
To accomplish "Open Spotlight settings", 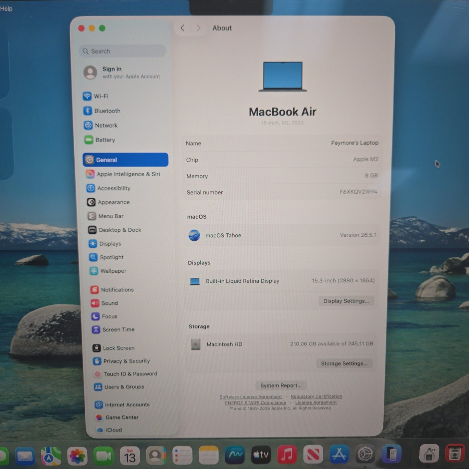I will click(106, 257).
